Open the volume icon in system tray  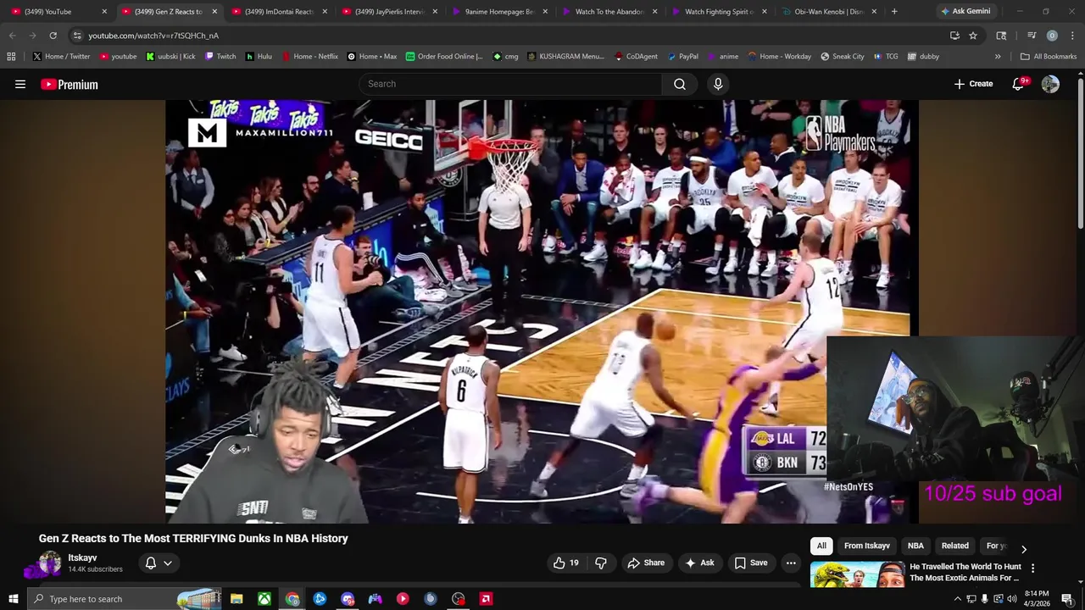coord(1011,599)
